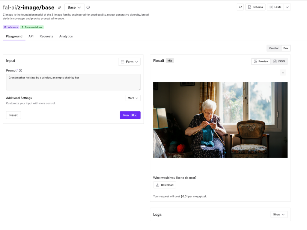Image resolution: width=307 pixels, height=230 pixels.
Task: Switch to the Analytics tab
Action: point(66,36)
